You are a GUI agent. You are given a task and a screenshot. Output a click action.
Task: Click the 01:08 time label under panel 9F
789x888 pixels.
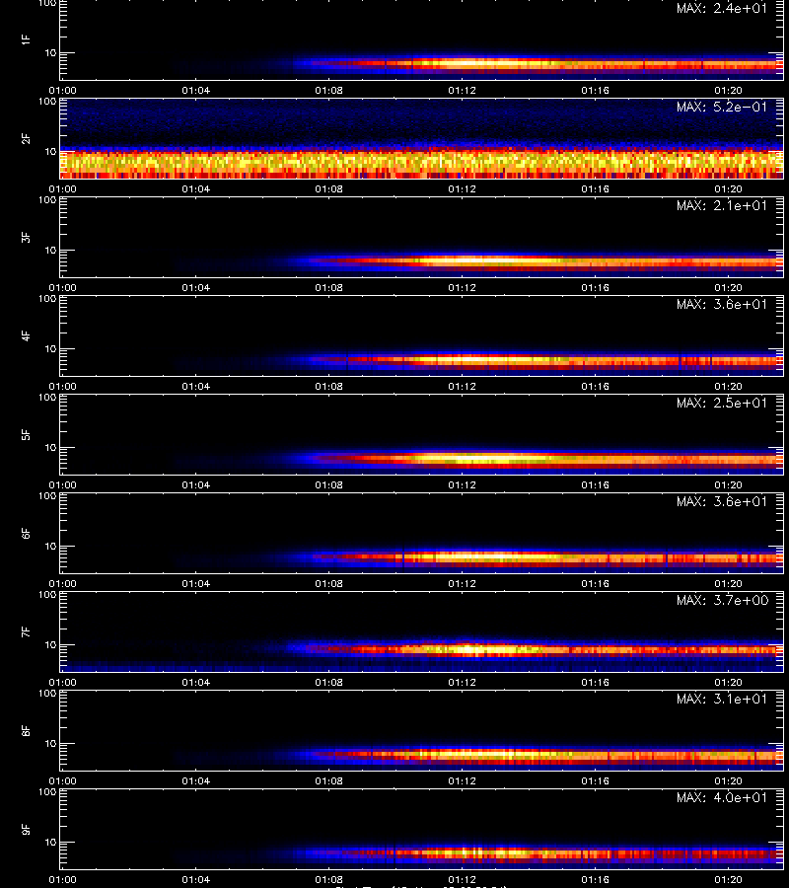[328, 879]
